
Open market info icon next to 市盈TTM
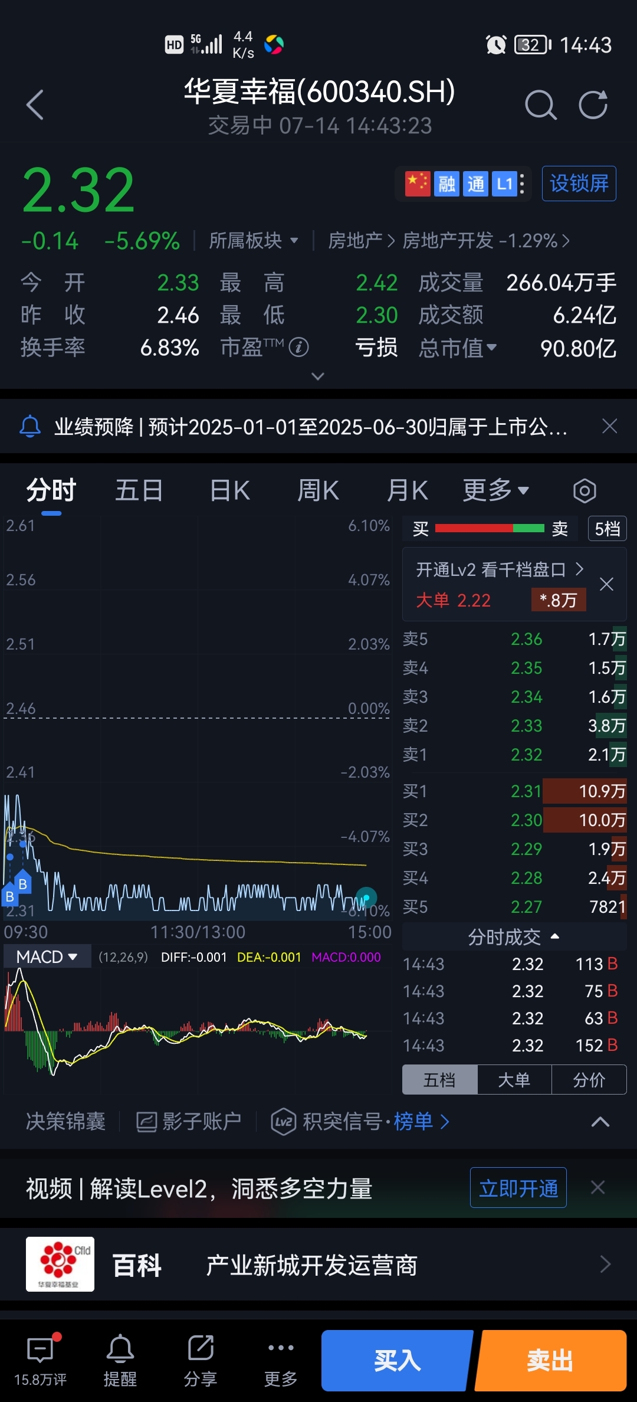pos(299,348)
